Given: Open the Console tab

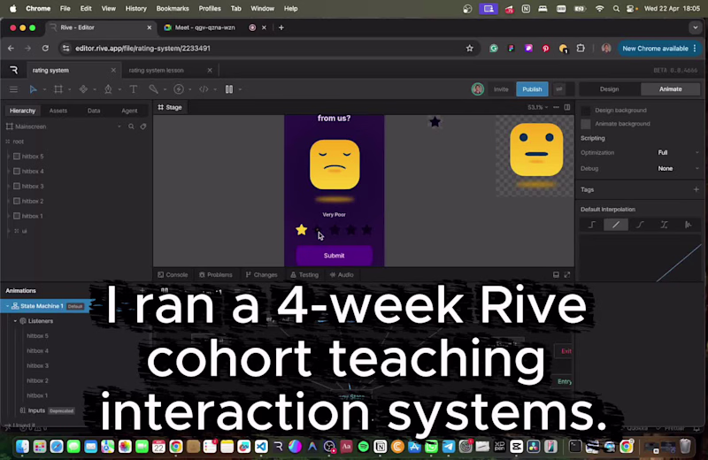Looking at the screenshot, I should [173, 274].
